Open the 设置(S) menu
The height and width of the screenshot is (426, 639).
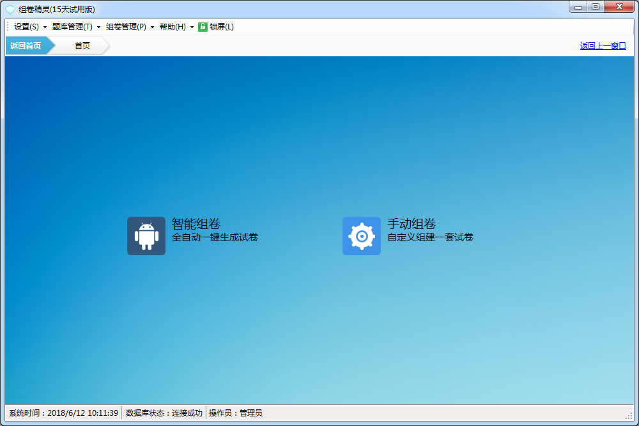26,27
